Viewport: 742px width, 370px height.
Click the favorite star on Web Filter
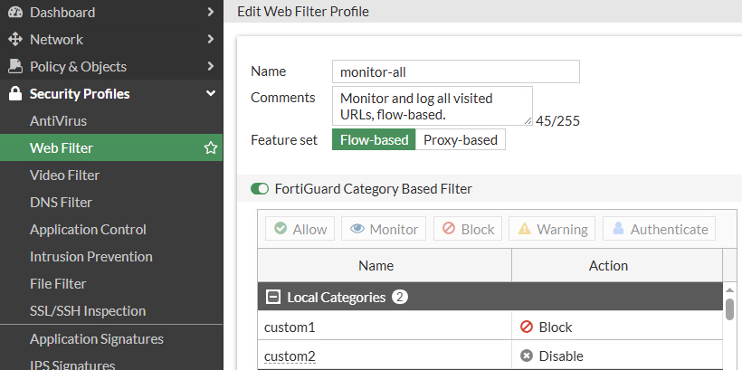click(x=211, y=148)
